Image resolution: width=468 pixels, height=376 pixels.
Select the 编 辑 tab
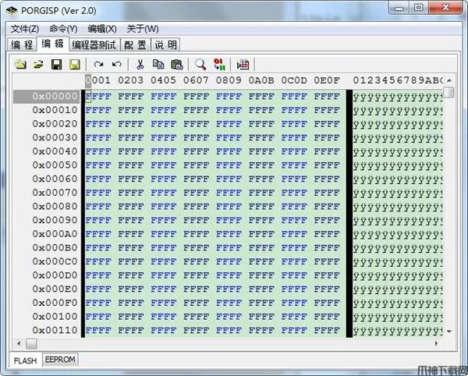tap(53, 44)
